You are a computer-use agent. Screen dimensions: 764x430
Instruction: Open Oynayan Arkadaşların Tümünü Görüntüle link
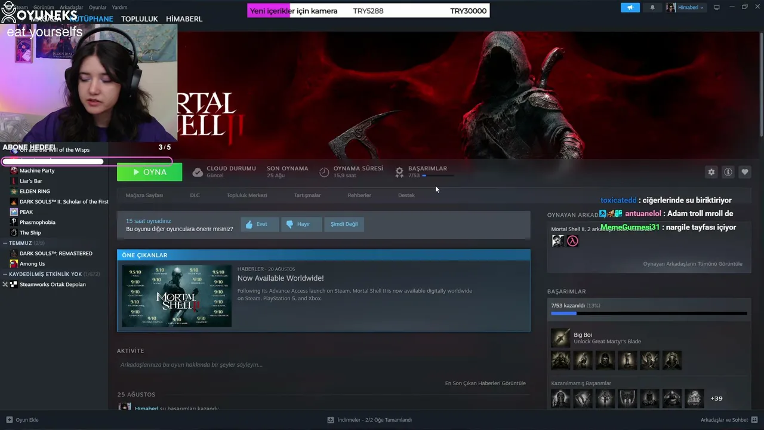[x=693, y=264]
